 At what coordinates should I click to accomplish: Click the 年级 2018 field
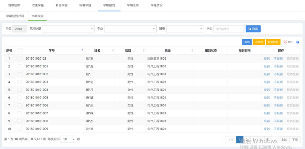(20, 29)
